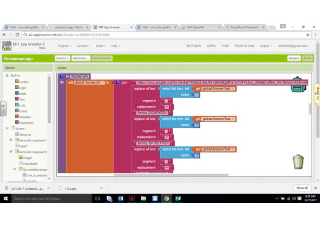Open options for 1 (3).apk download

(102, 188)
